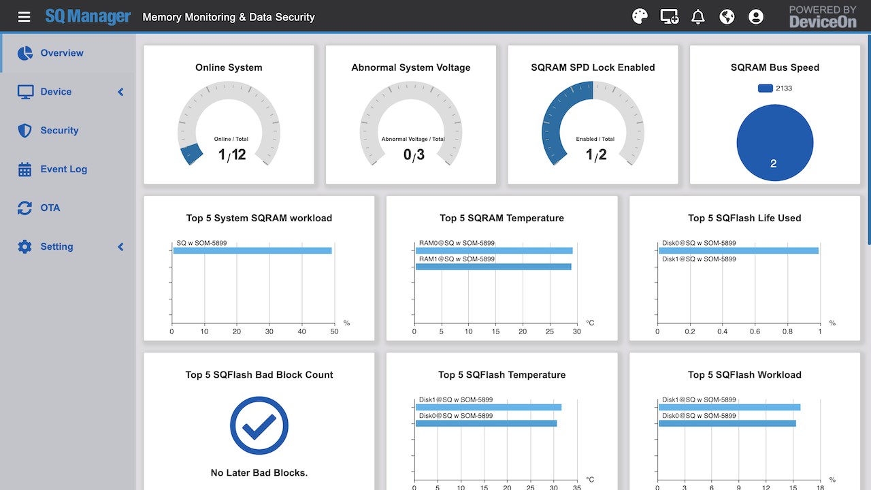The height and width of the screenshot is (490, 871).
Task: Click the Security shield icon
Action: (25, 131)
